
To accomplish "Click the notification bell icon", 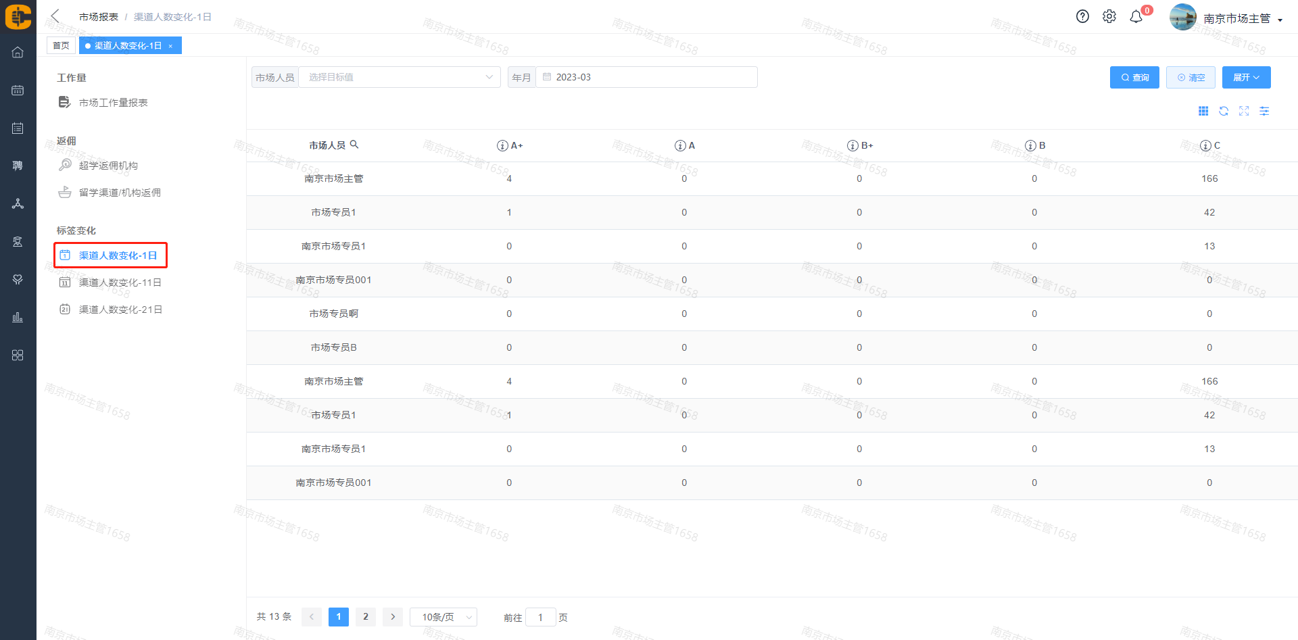I will [1136, 17].
